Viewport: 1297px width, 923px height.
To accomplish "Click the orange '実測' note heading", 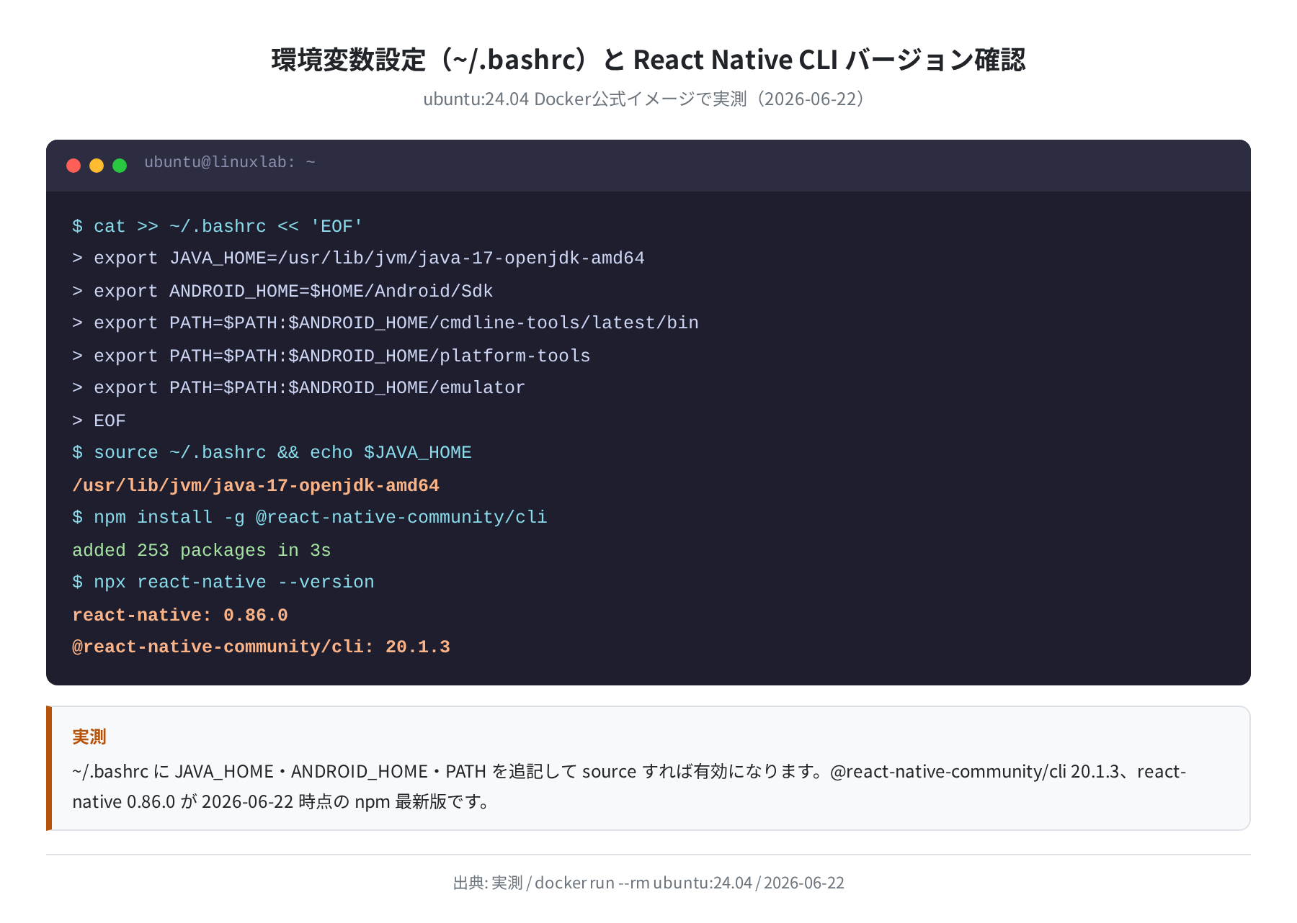I will 89,737.
